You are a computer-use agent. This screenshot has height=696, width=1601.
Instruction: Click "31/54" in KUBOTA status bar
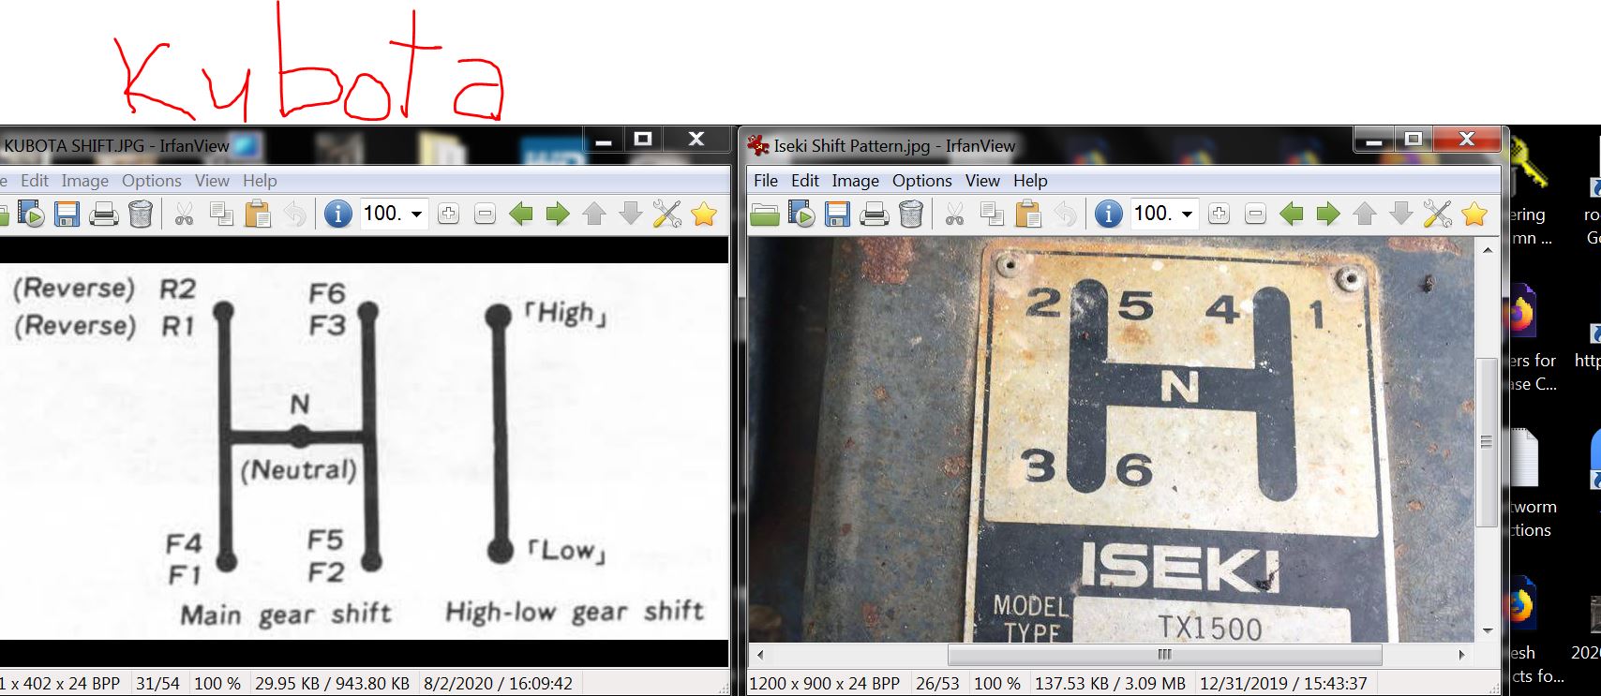click(157, 684)
